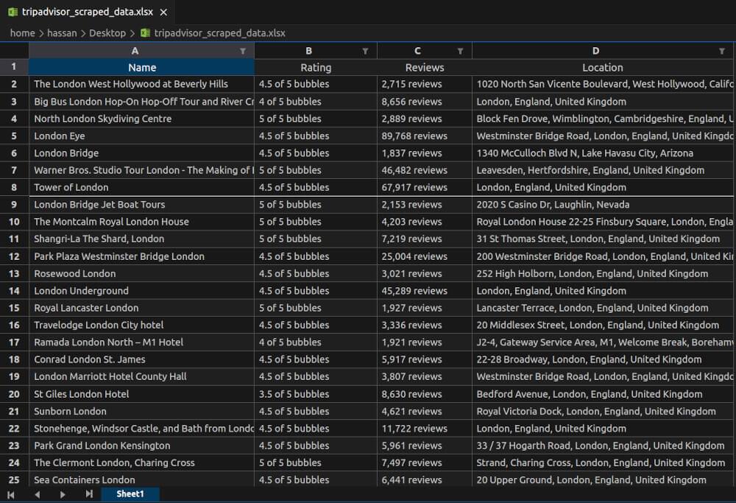The height and width of the screenshot is (503, 736).
Task: Open the filter icon on the Name column
Action: [244, 51]
